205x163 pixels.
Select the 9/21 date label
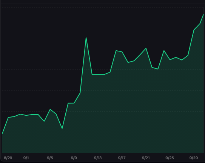(x=146, y=158)
